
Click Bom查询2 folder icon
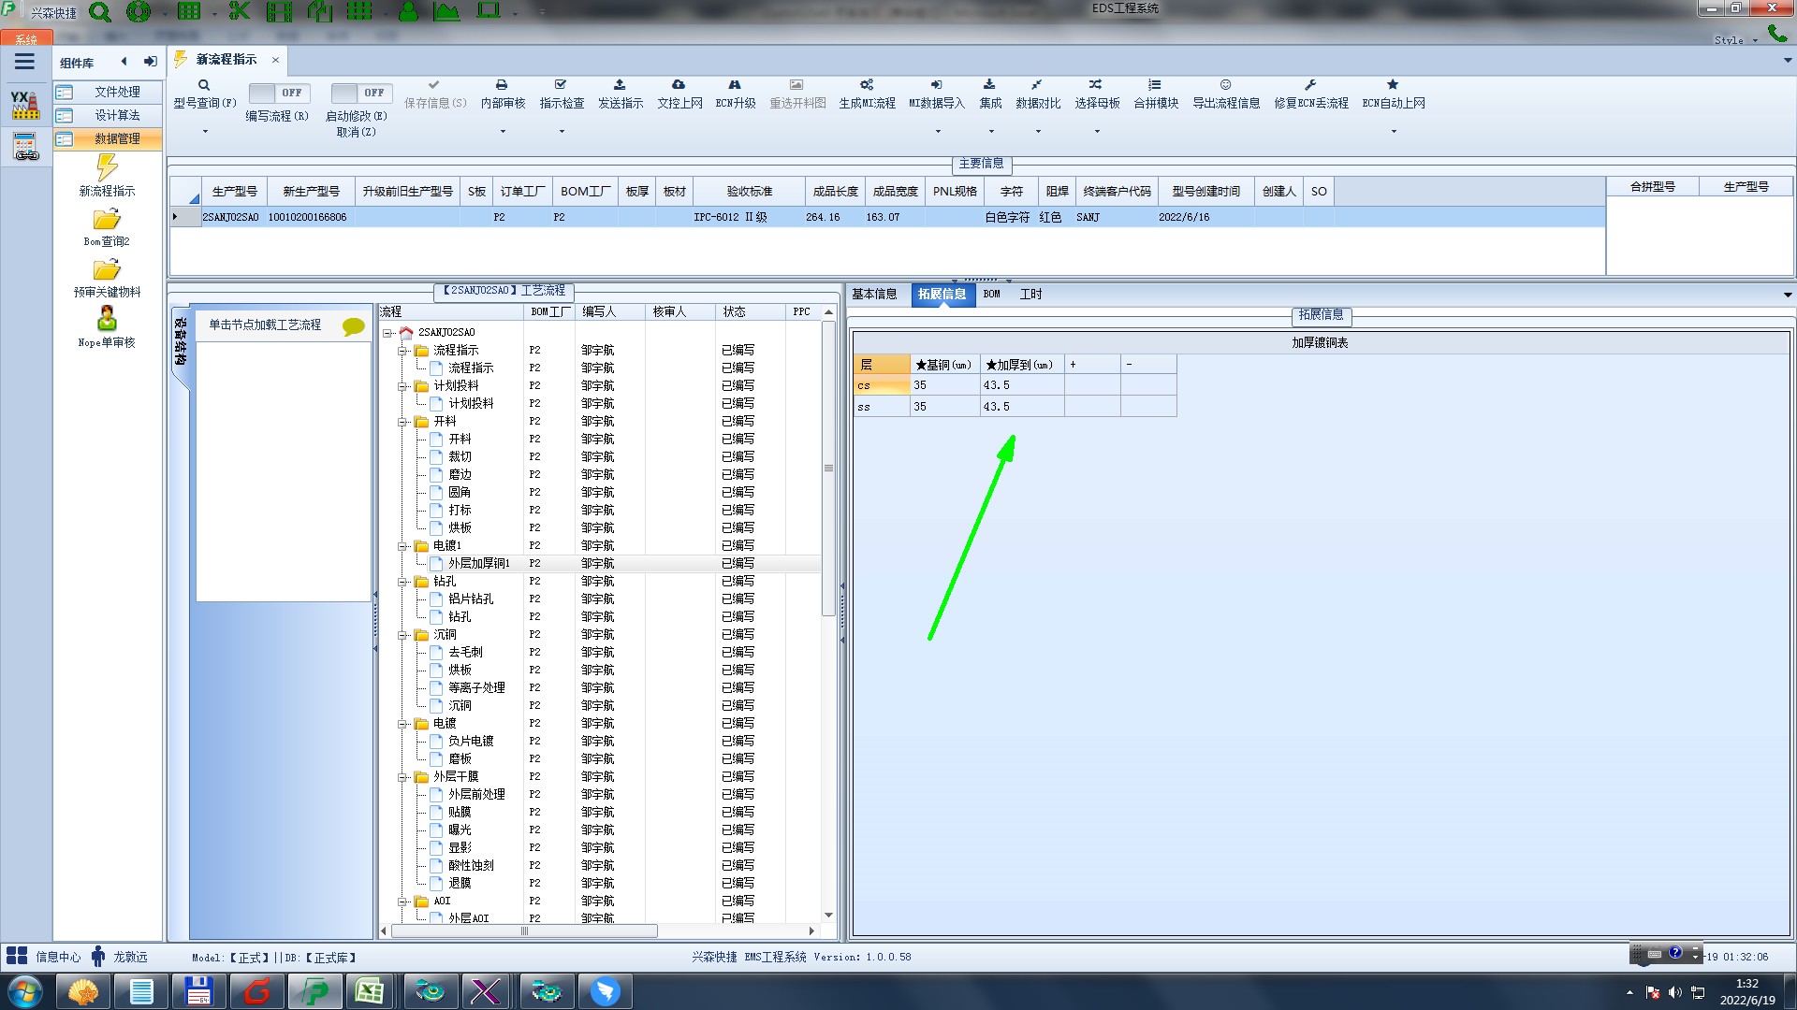click(107, 220)
